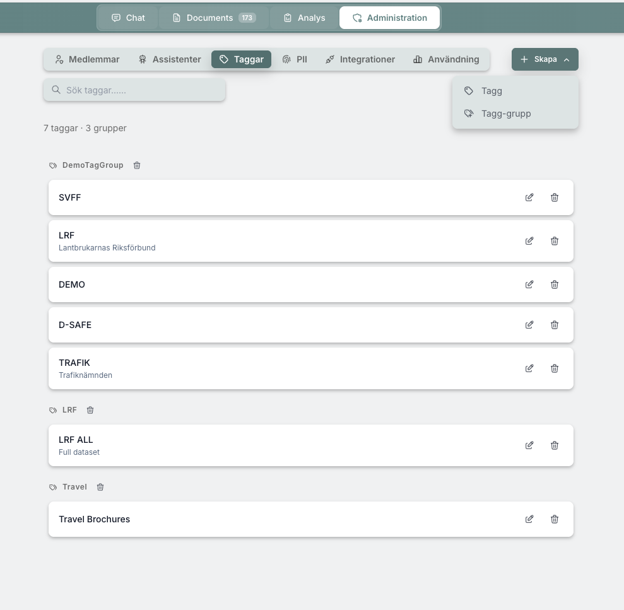Click the SVFF tag name
624x610 pixels.
point(69,197)
